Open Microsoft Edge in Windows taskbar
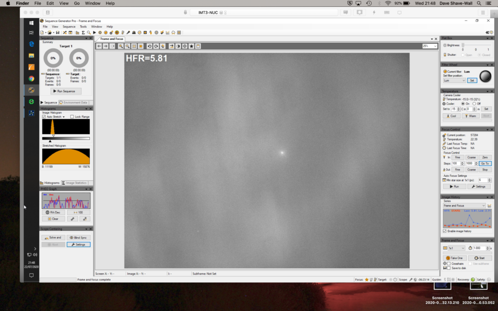The height and width of the screenshot is (311, 498). 31,44
